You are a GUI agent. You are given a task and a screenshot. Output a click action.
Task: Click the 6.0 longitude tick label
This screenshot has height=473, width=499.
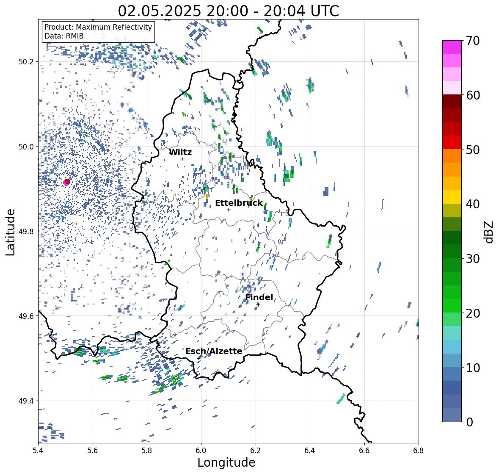201,450
